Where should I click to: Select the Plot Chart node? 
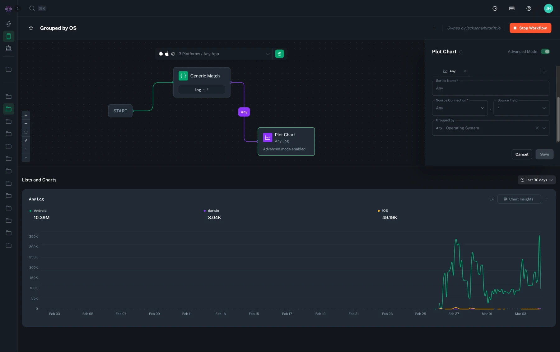pyautogui.click(x=286, y=142)
